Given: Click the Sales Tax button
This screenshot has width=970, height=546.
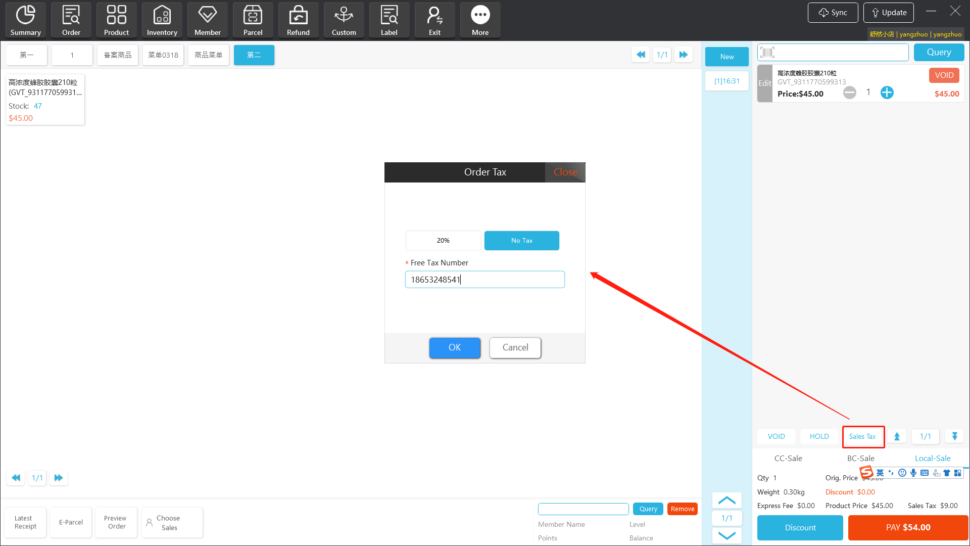Looking at the screenshot, I should 862,437.
